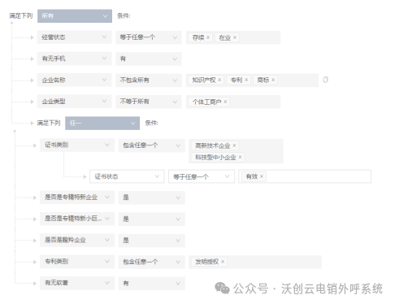The height and width of the screenshot is (304, 395).
Task: Open the 经营状态 field dropdown
Action: pyautogui.click(x=74, y=37)
